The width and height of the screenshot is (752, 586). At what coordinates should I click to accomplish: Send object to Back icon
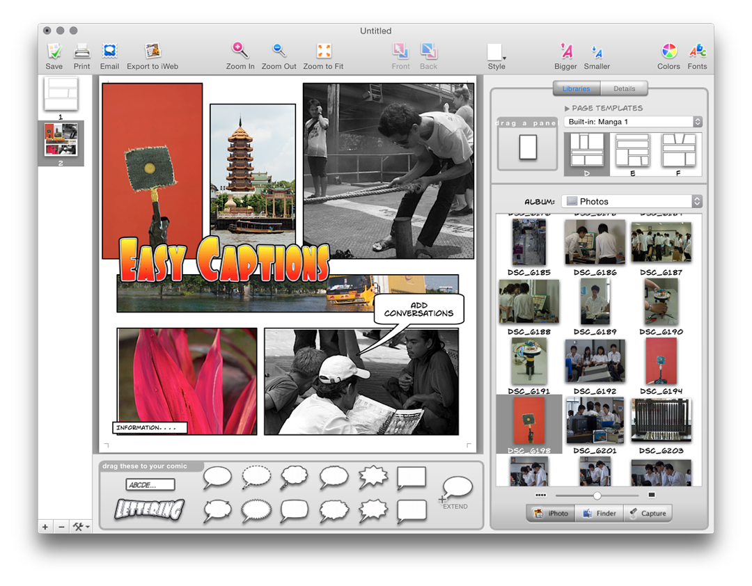[428, 51]
